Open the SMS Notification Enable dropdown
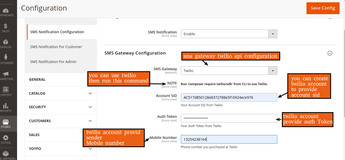Screen dimensions: 345x160 click(x=229, y=34)
